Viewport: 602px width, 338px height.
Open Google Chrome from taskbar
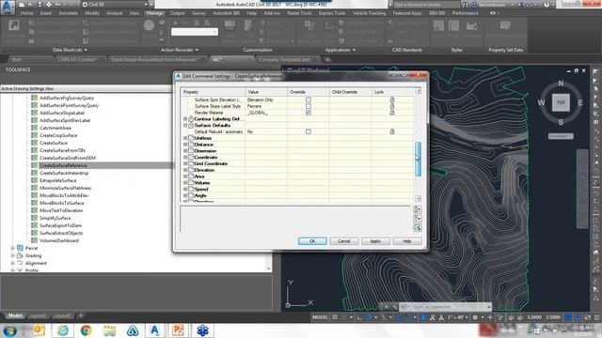coord(86,330)
